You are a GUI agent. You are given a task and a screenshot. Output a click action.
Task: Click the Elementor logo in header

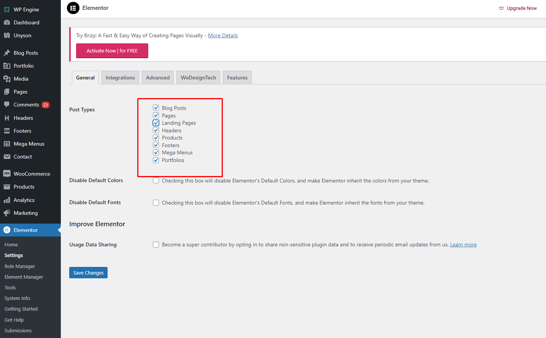[x=73, y=8]
